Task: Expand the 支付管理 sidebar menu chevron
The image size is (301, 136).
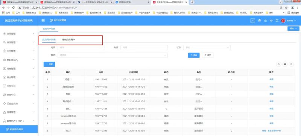Action: tap(33, 51)
